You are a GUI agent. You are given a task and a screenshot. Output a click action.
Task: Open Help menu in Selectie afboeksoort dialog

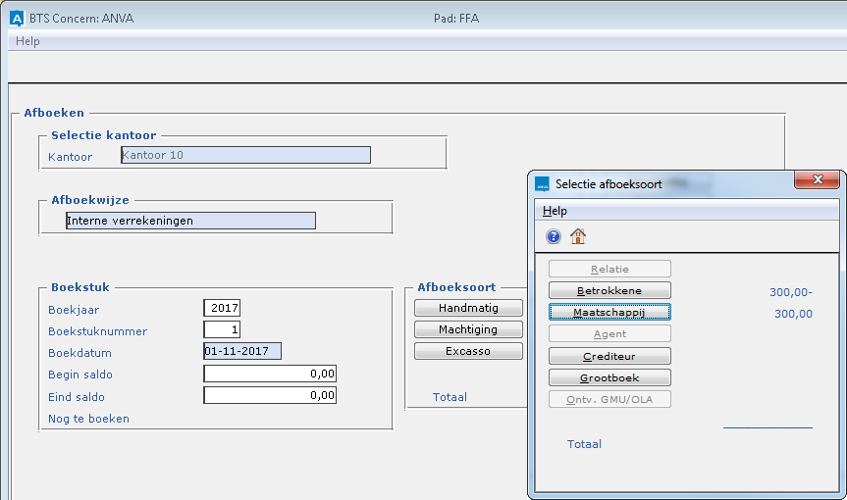point(556,211)
